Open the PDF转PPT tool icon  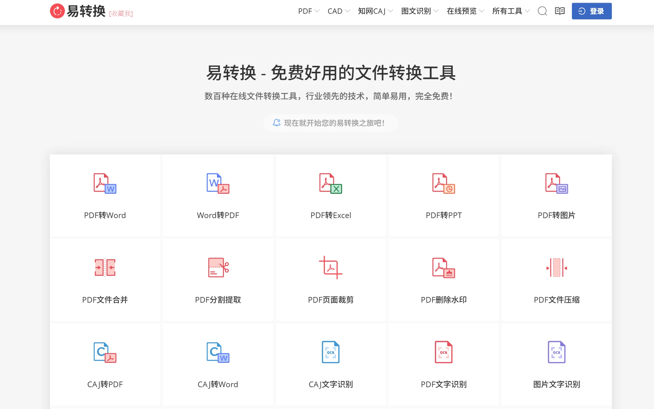tap(444, 183)
